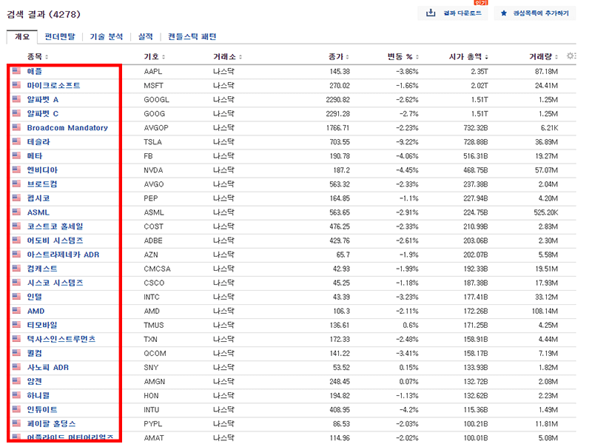Viewport: 592px width, 444px height.
Task: Open the 컴캐스트 stock link
Action: tap(42, 269)
